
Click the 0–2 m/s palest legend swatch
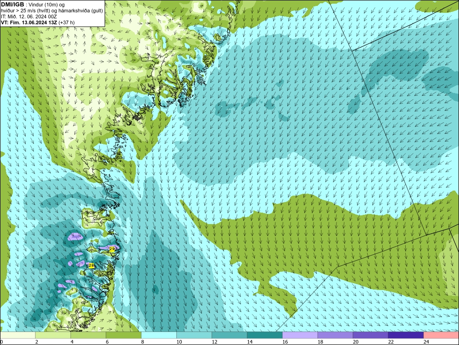tap(18, 335)
